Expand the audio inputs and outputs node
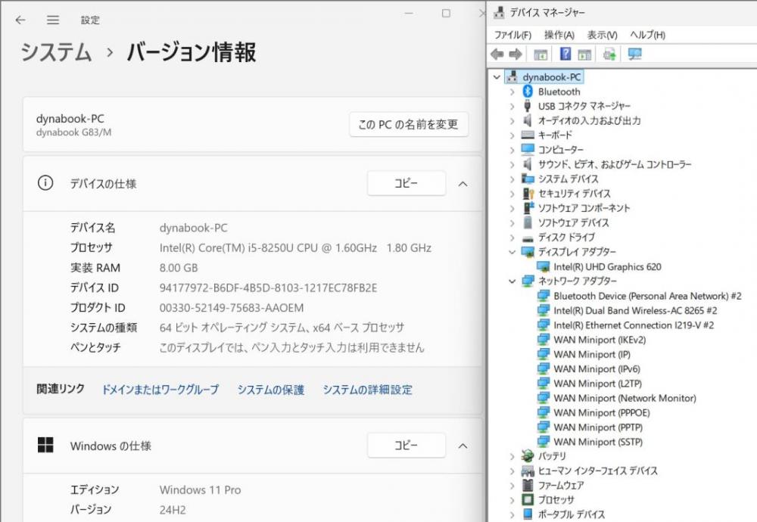Image resolution: width=757 pixels, height=522 pixels. [512, 121]
